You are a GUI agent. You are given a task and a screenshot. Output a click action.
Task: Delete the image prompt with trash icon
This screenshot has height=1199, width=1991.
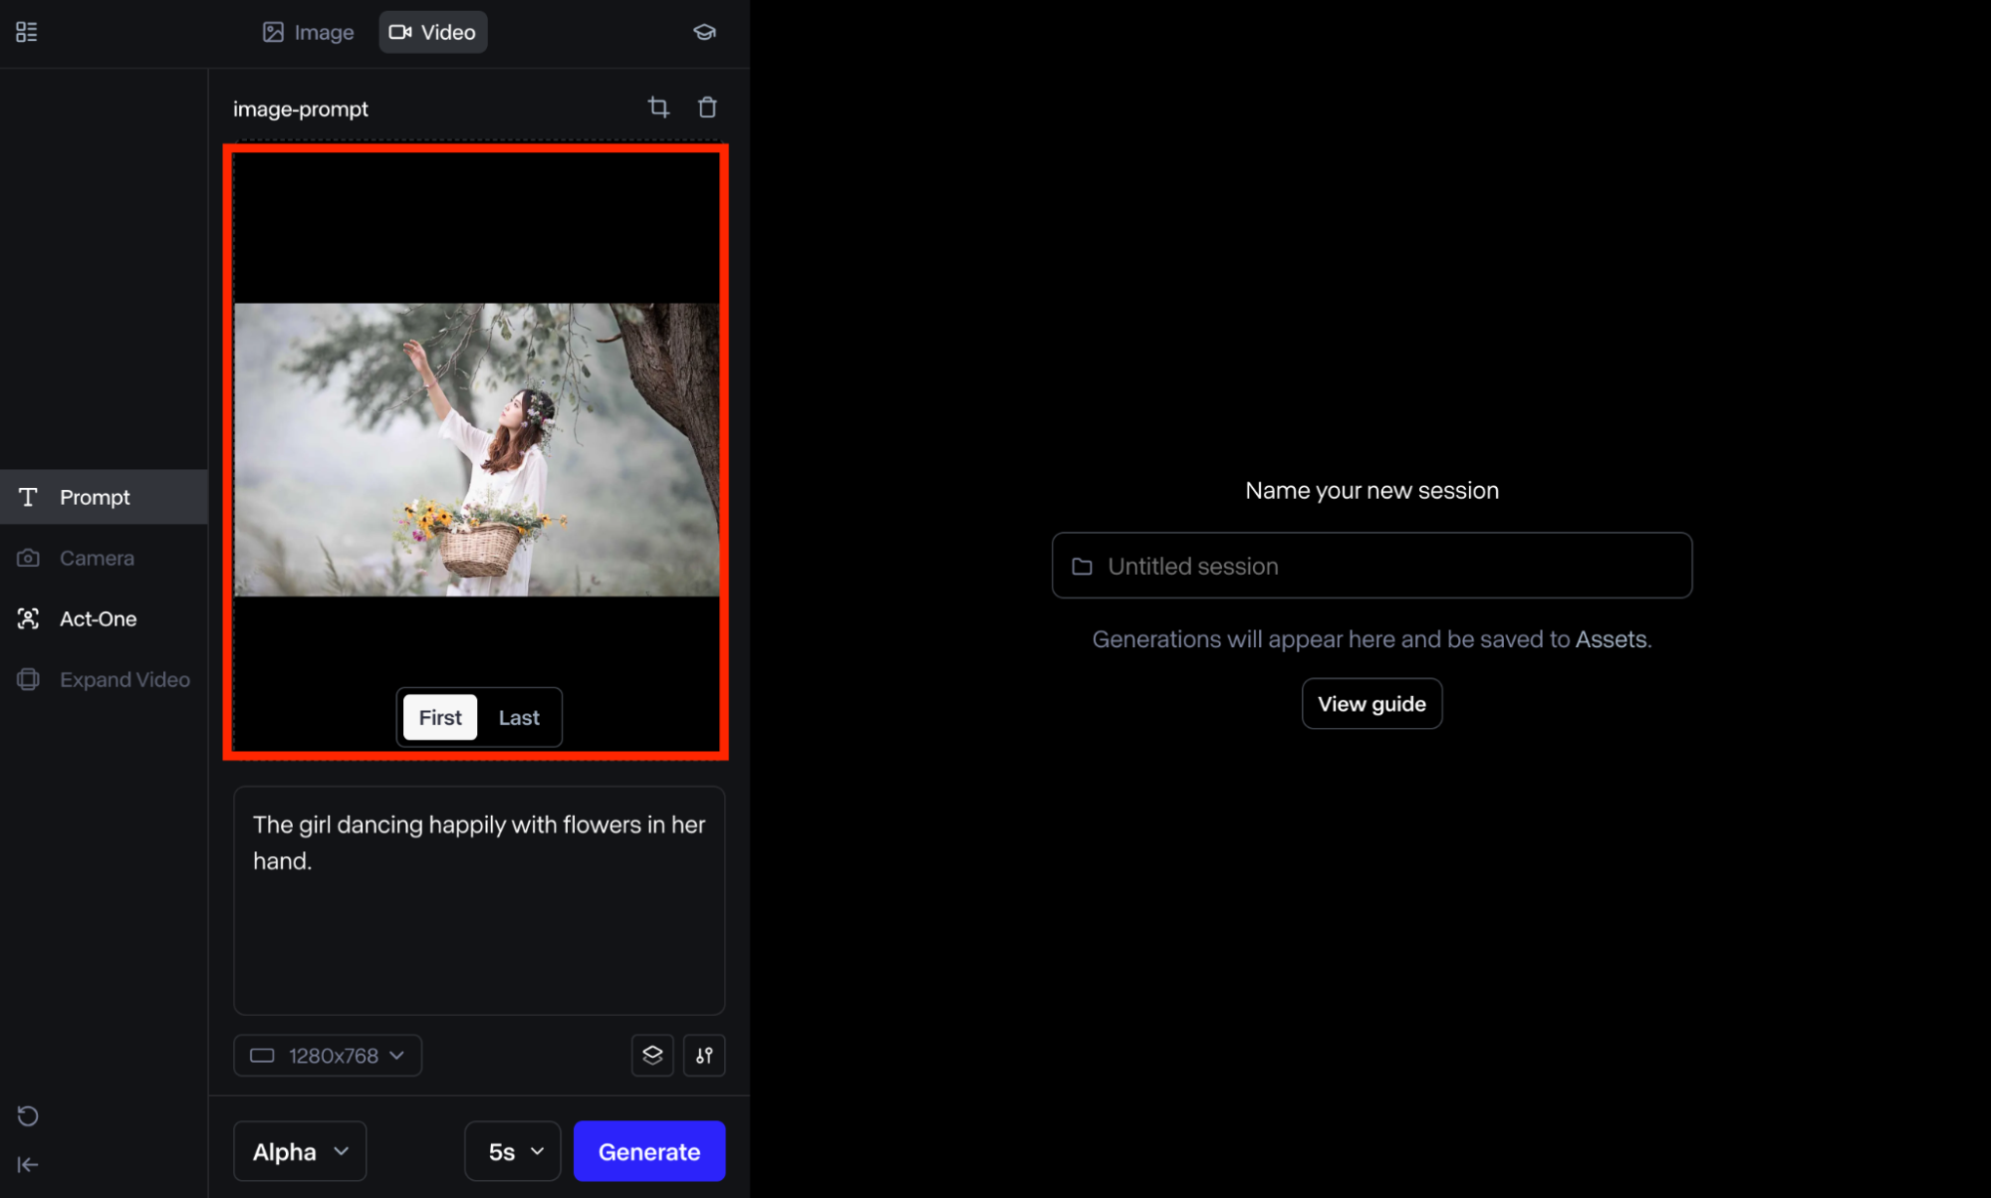tap(707, 108)
